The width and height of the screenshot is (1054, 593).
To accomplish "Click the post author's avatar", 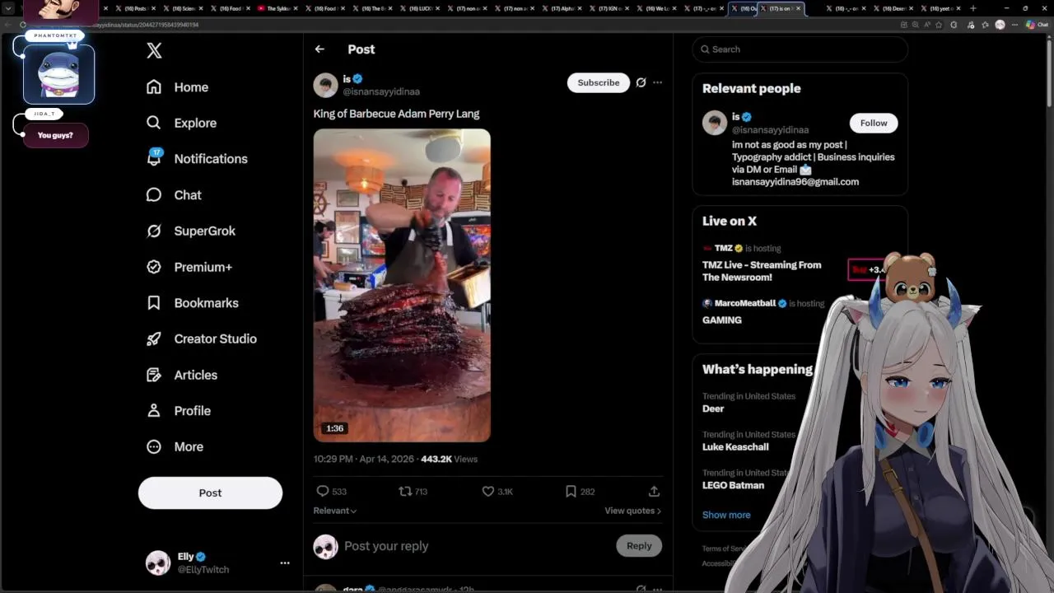I will coord(325,85).
